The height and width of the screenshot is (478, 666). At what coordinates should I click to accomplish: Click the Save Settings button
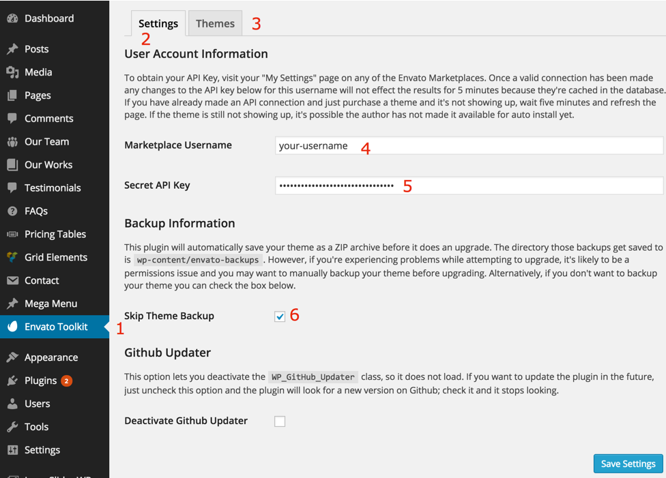(628, 464)
